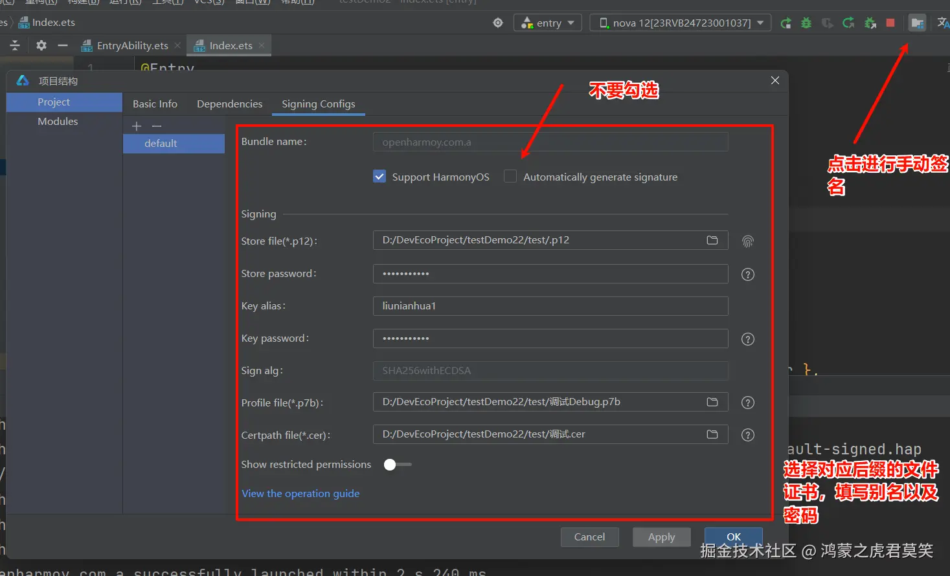Image resolution: width=950 pixels, height=576 pixels.
Task: Click the Cancel button
Action: tap(590, 537)
